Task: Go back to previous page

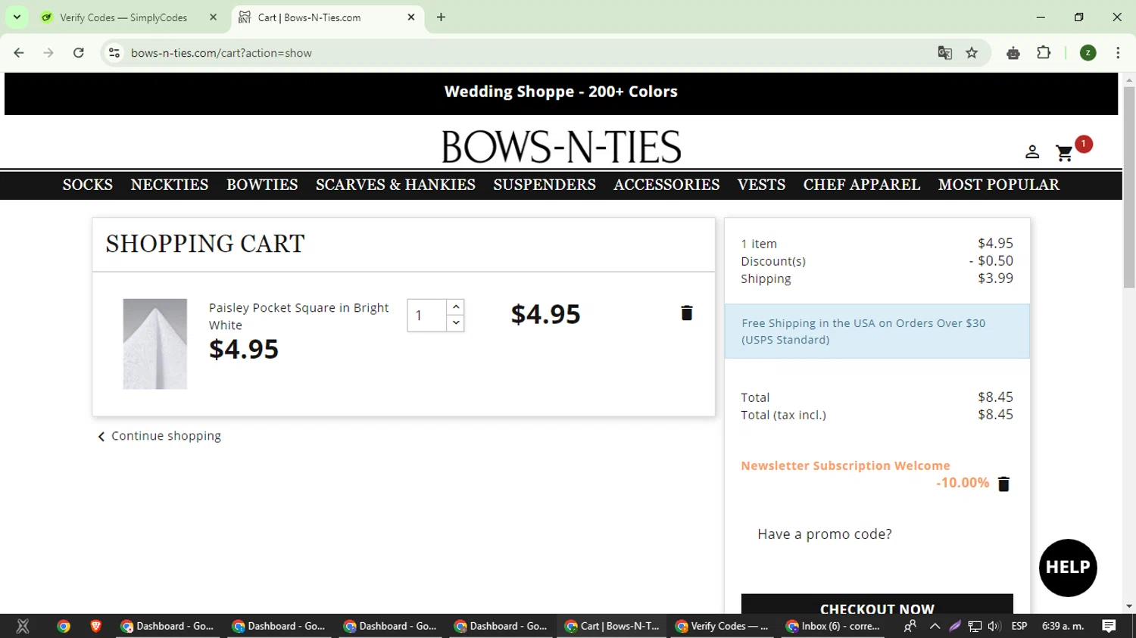Action: [19, 53]
